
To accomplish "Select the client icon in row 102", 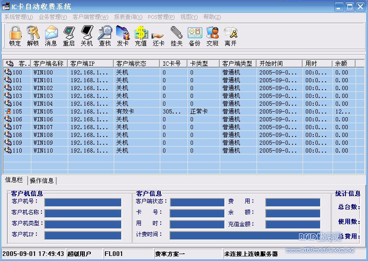I will click(8, 88).
